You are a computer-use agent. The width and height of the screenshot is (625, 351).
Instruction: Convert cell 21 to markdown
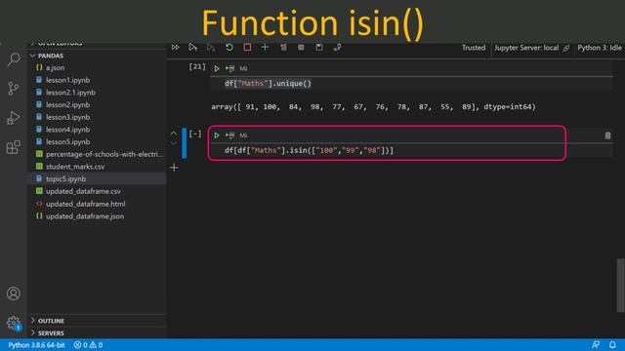pos(243,68)
